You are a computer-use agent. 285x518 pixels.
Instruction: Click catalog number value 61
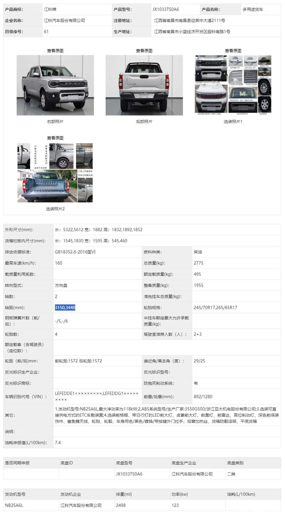46,32
